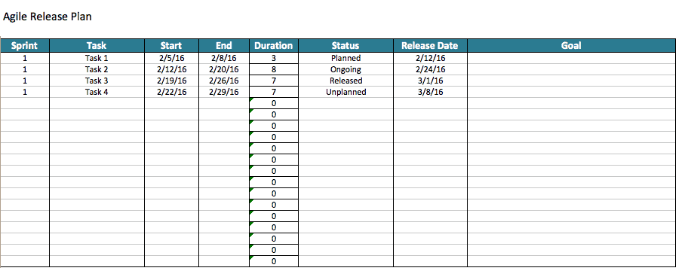Select the Task column header
This screenshot has height=277, width=691.
coord(97,46)
